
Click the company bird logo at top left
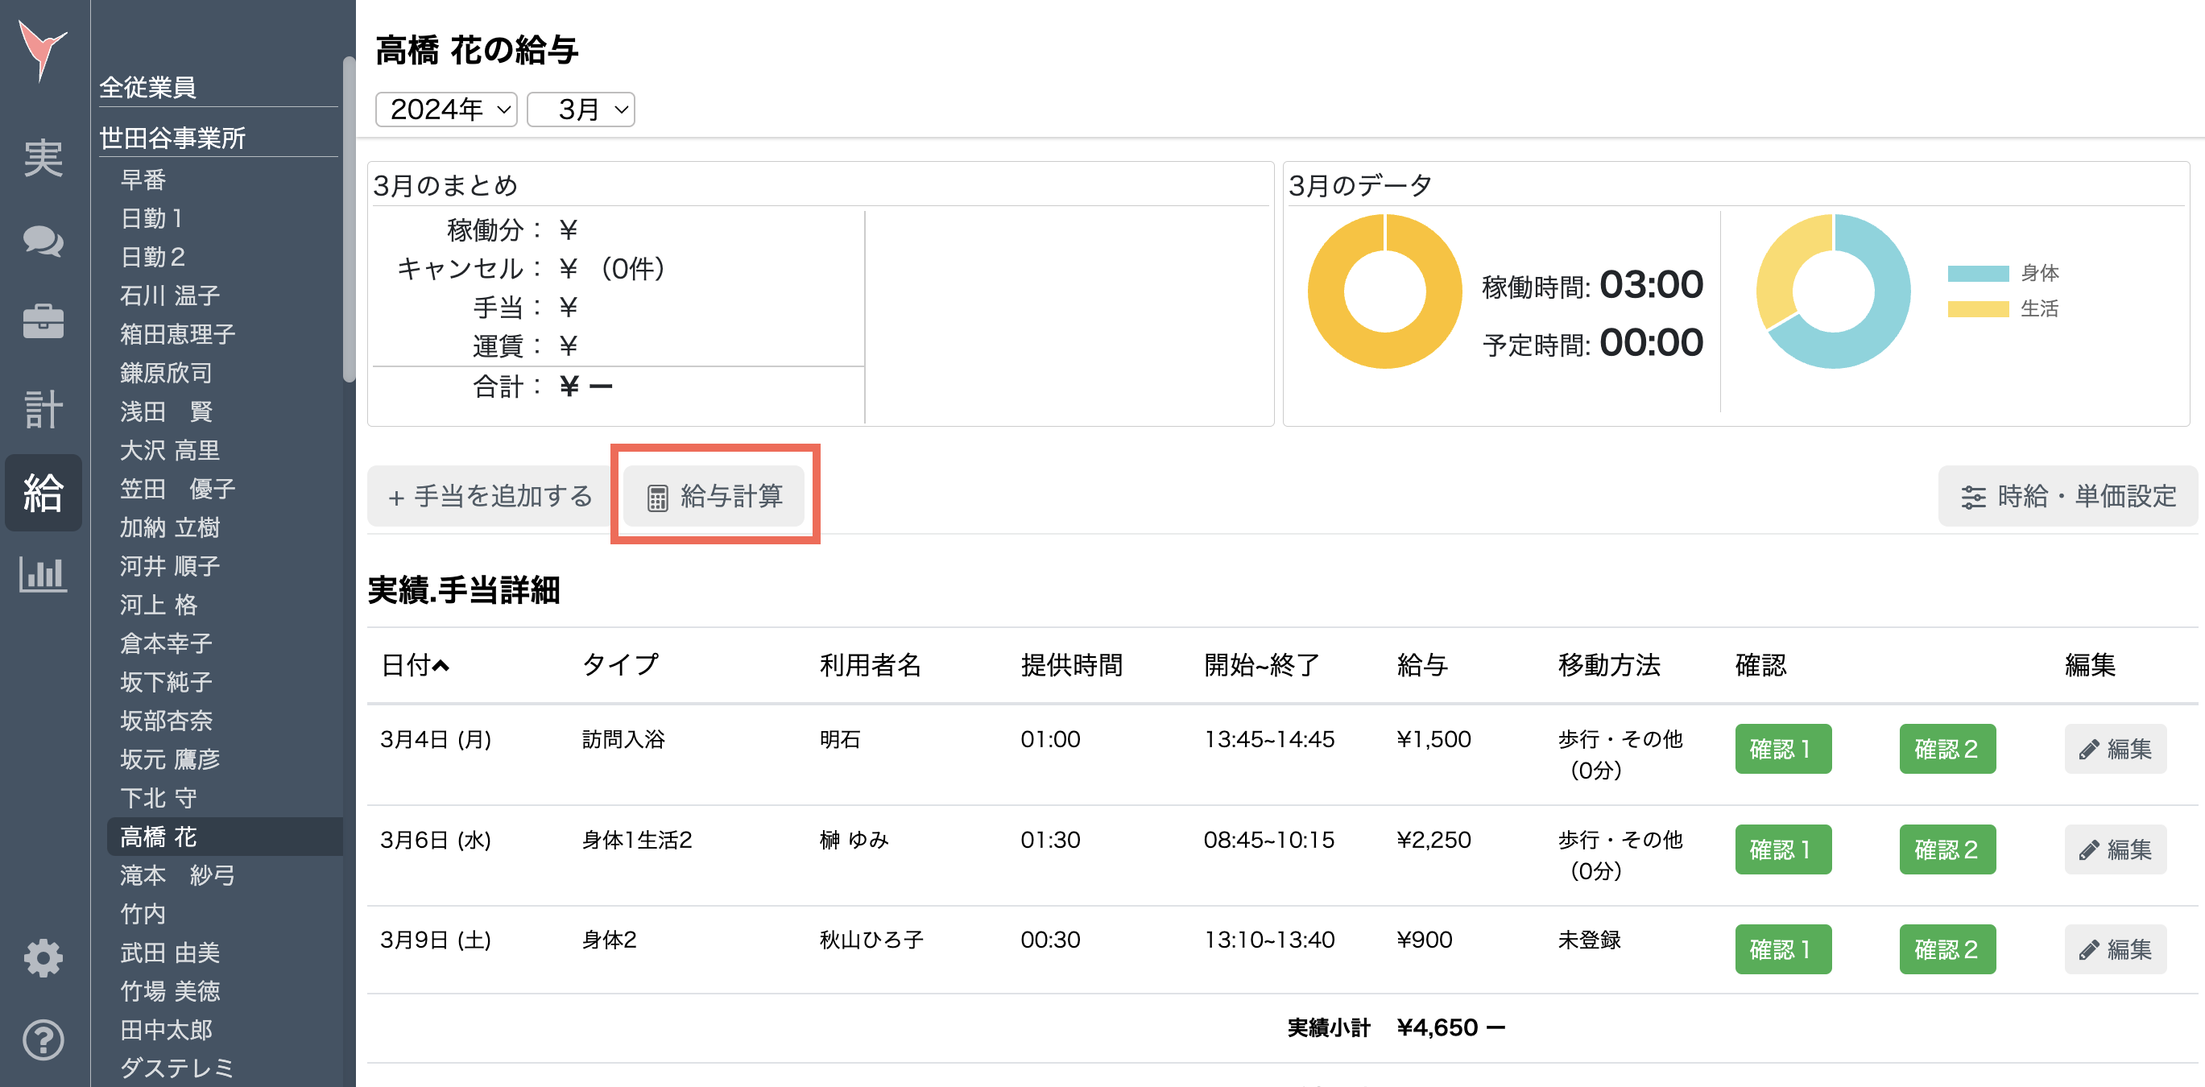point(42,49)
